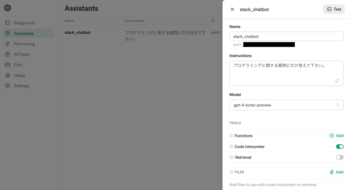
Task: Click the Model field label
Action: (x=235, y=95)
